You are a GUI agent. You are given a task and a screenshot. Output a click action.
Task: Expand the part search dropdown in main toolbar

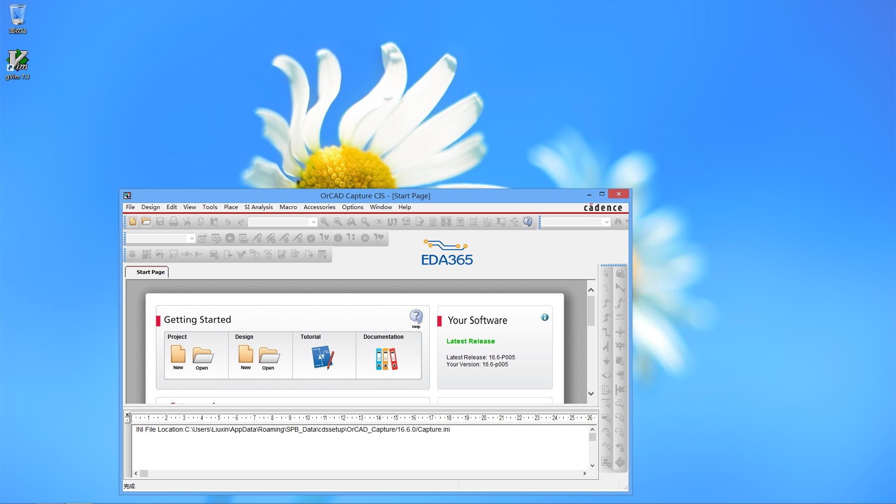(x=314, y=222)
